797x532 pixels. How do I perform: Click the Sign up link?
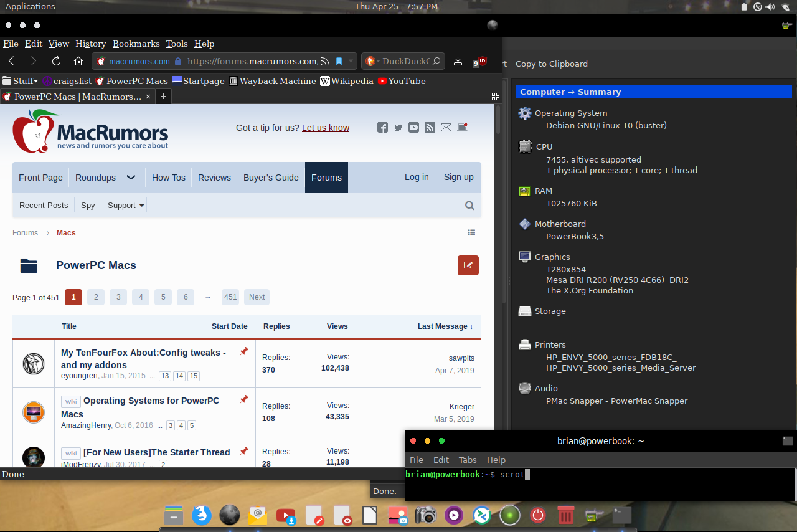coord(459,177)
